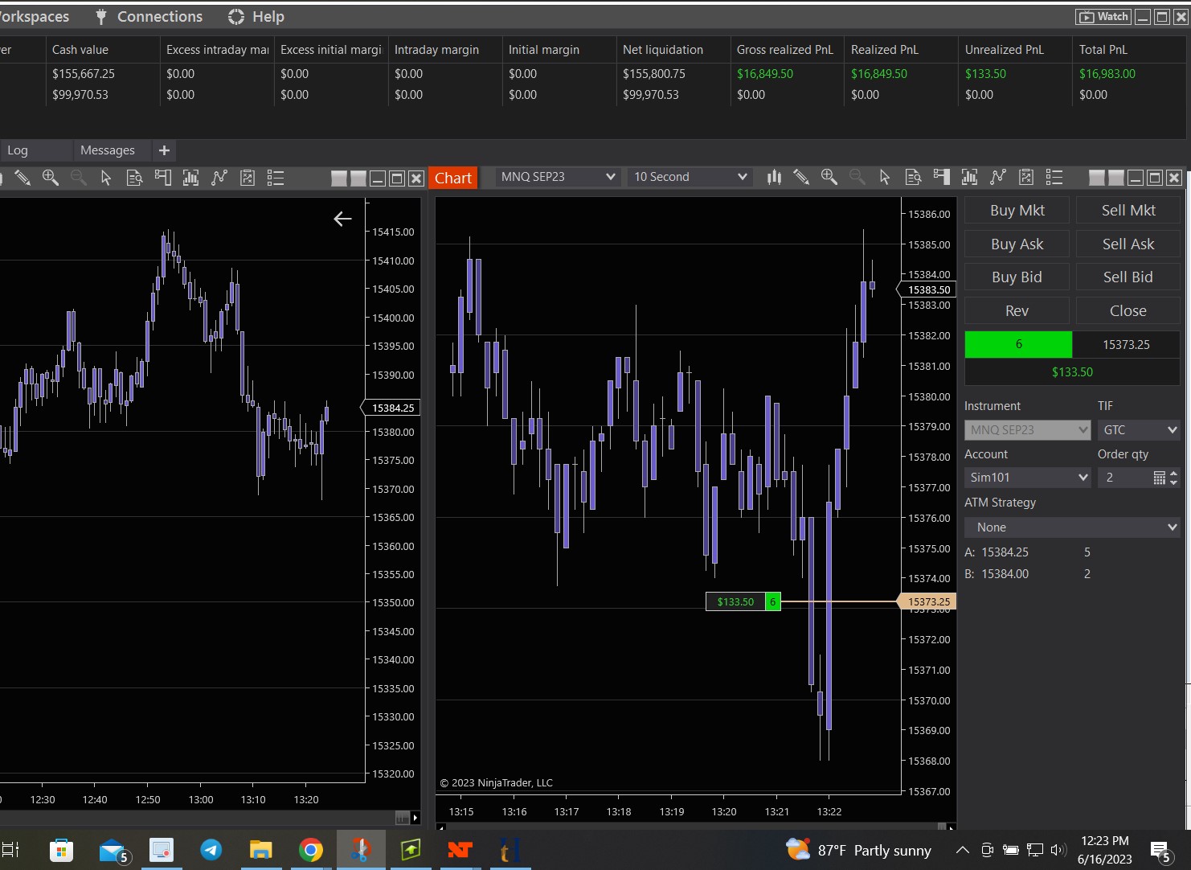
Task: Click Zoom In on the MNQ SEP23 chart toolbar
Action: [x=829, y=177]
